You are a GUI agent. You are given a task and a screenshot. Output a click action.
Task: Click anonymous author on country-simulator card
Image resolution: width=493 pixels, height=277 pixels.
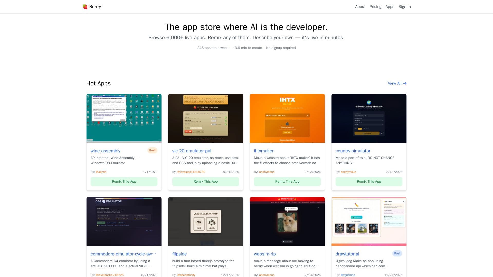348,172
